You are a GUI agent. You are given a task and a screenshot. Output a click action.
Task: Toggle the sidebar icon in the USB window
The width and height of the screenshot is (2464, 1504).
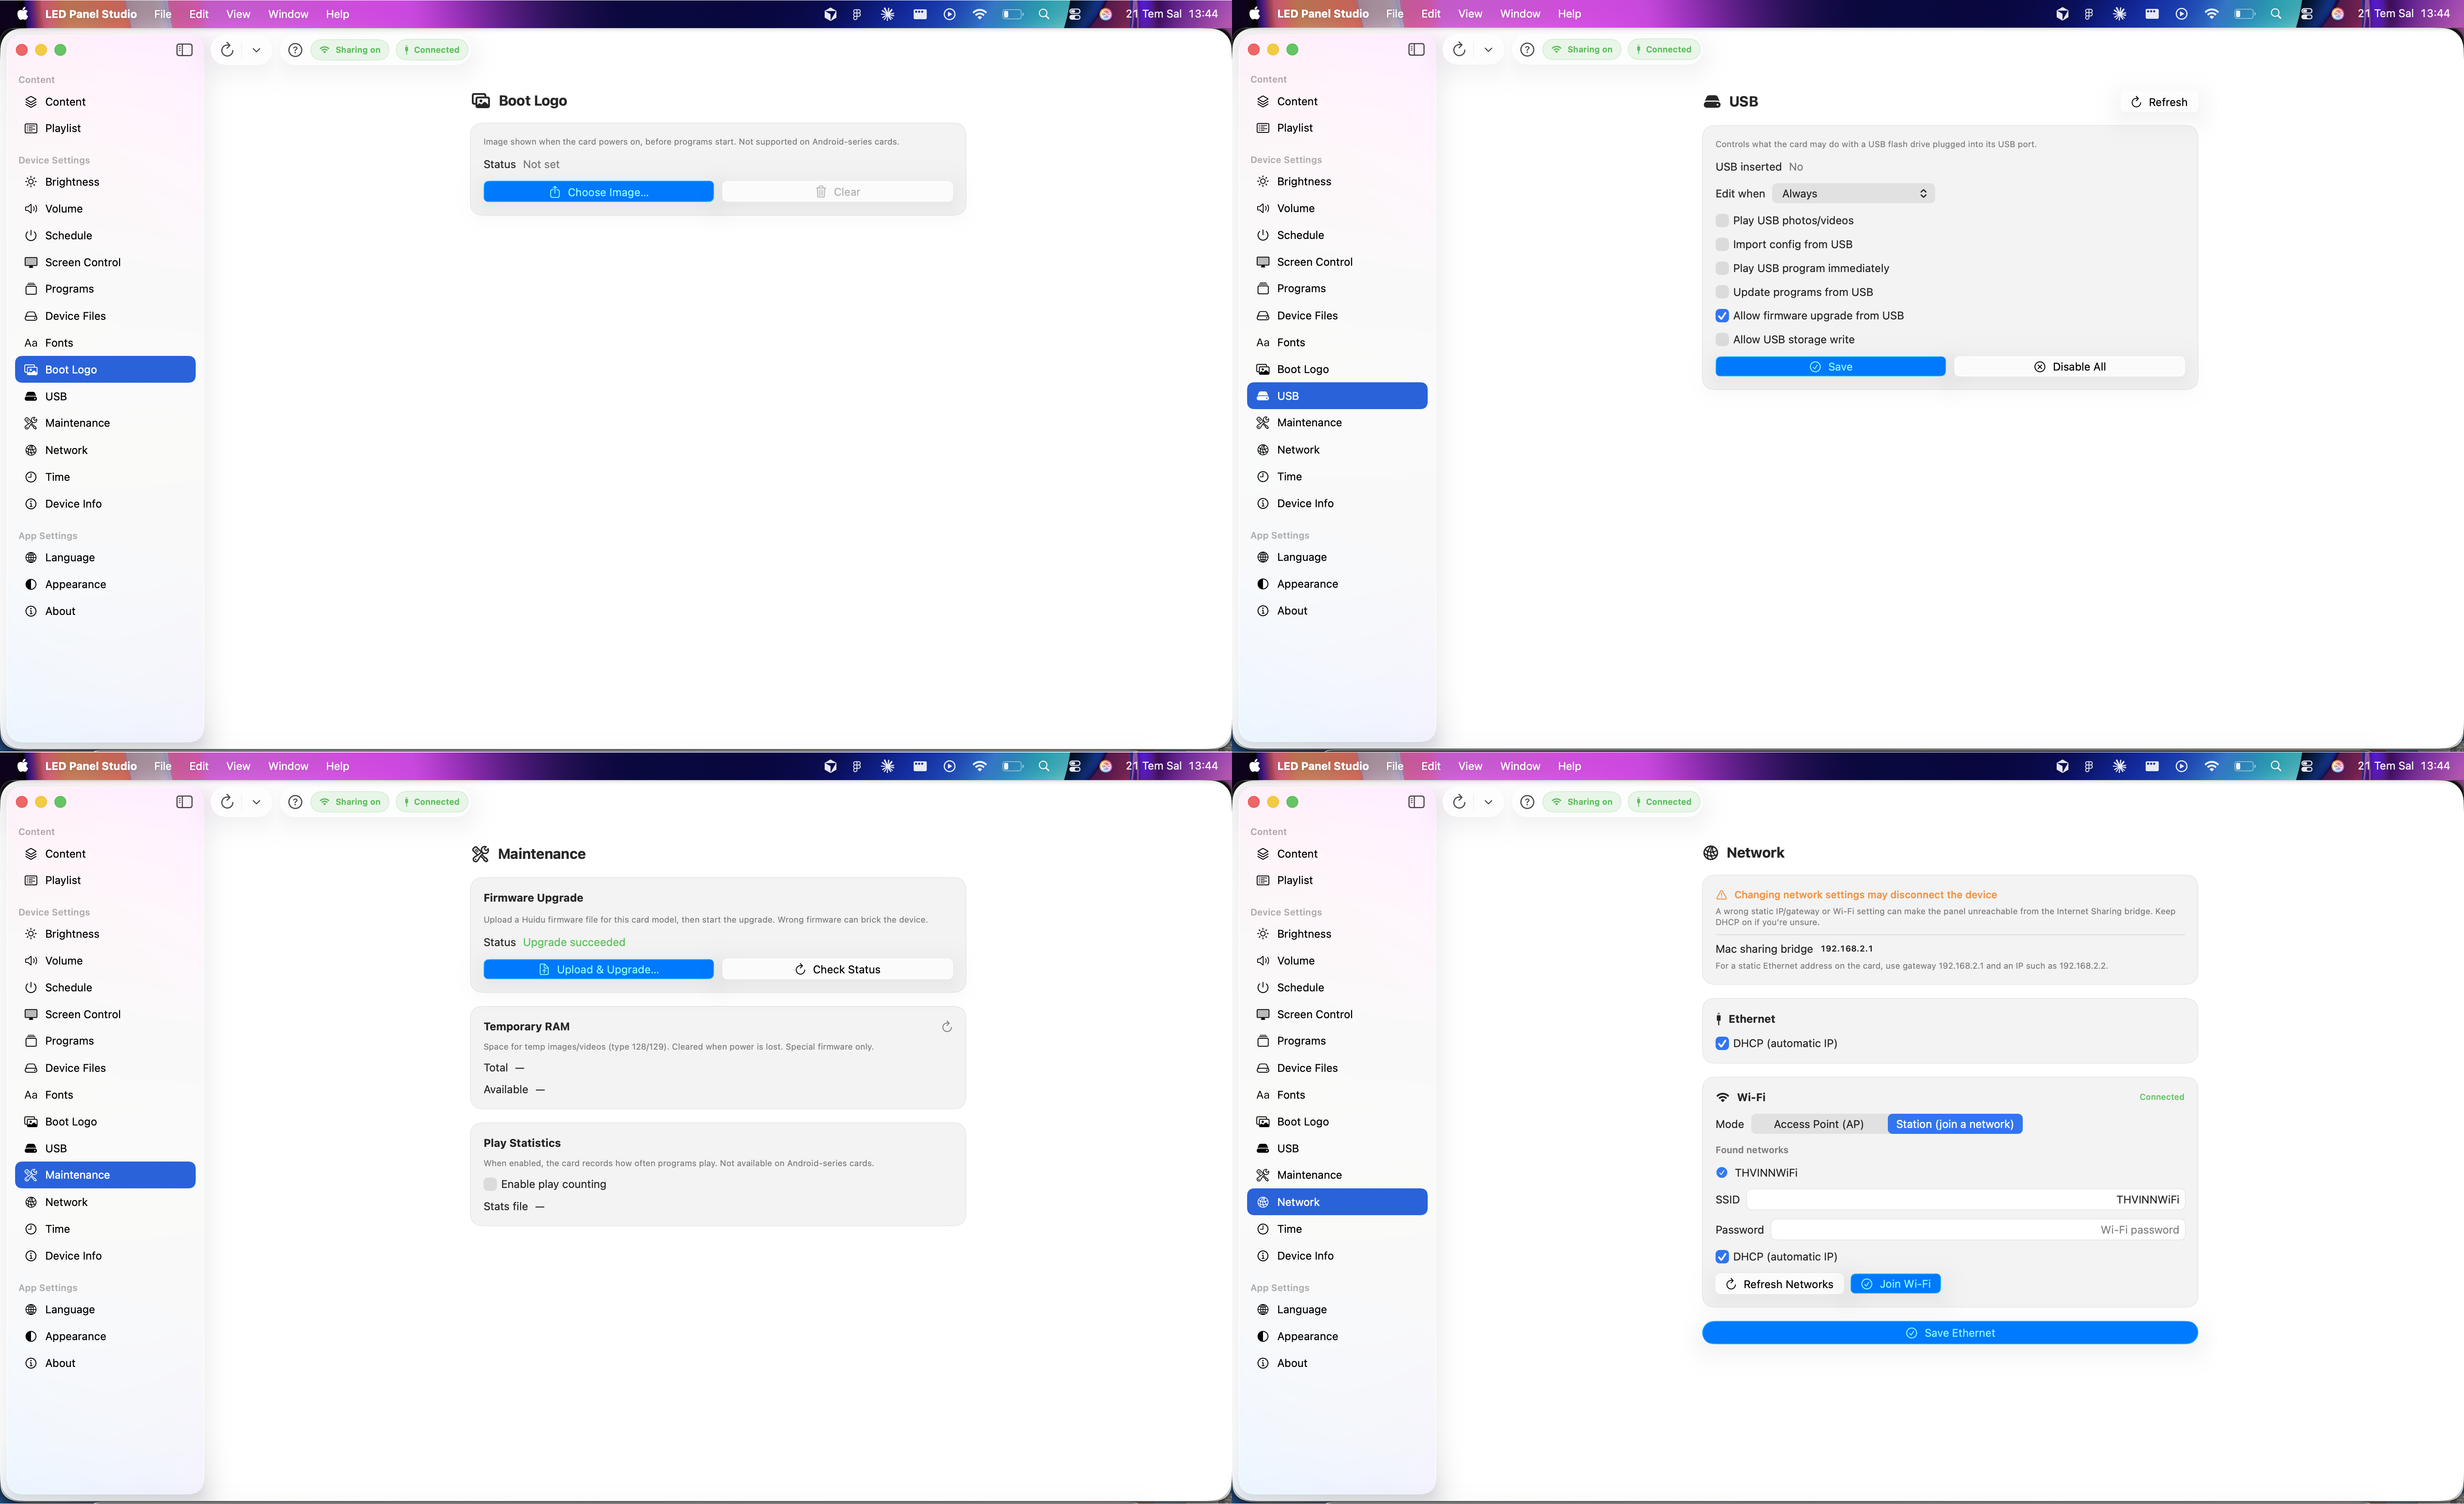pyautogui.click(x=1416, y=50)
